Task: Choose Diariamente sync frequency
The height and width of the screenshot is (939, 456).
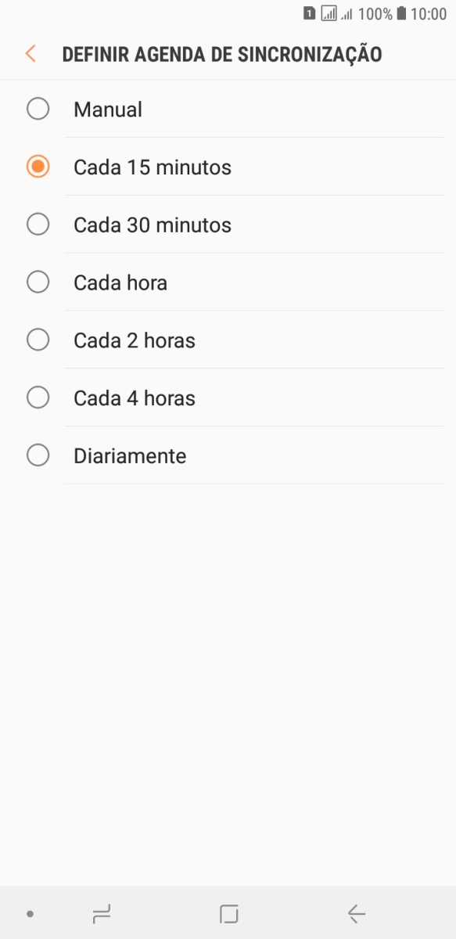Action: click(x=38, y=455)
